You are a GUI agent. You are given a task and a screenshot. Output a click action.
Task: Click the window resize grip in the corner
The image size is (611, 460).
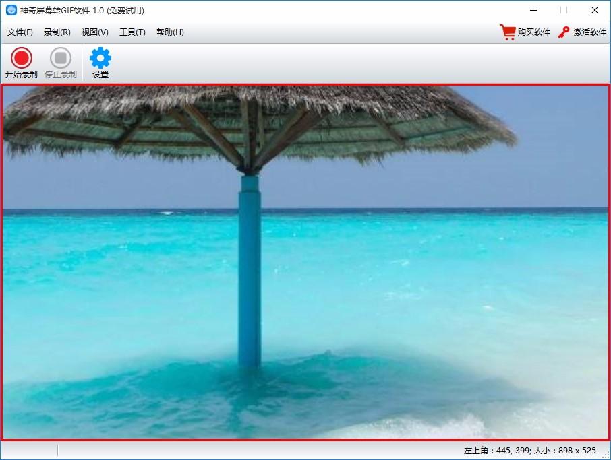click(606, 455)
